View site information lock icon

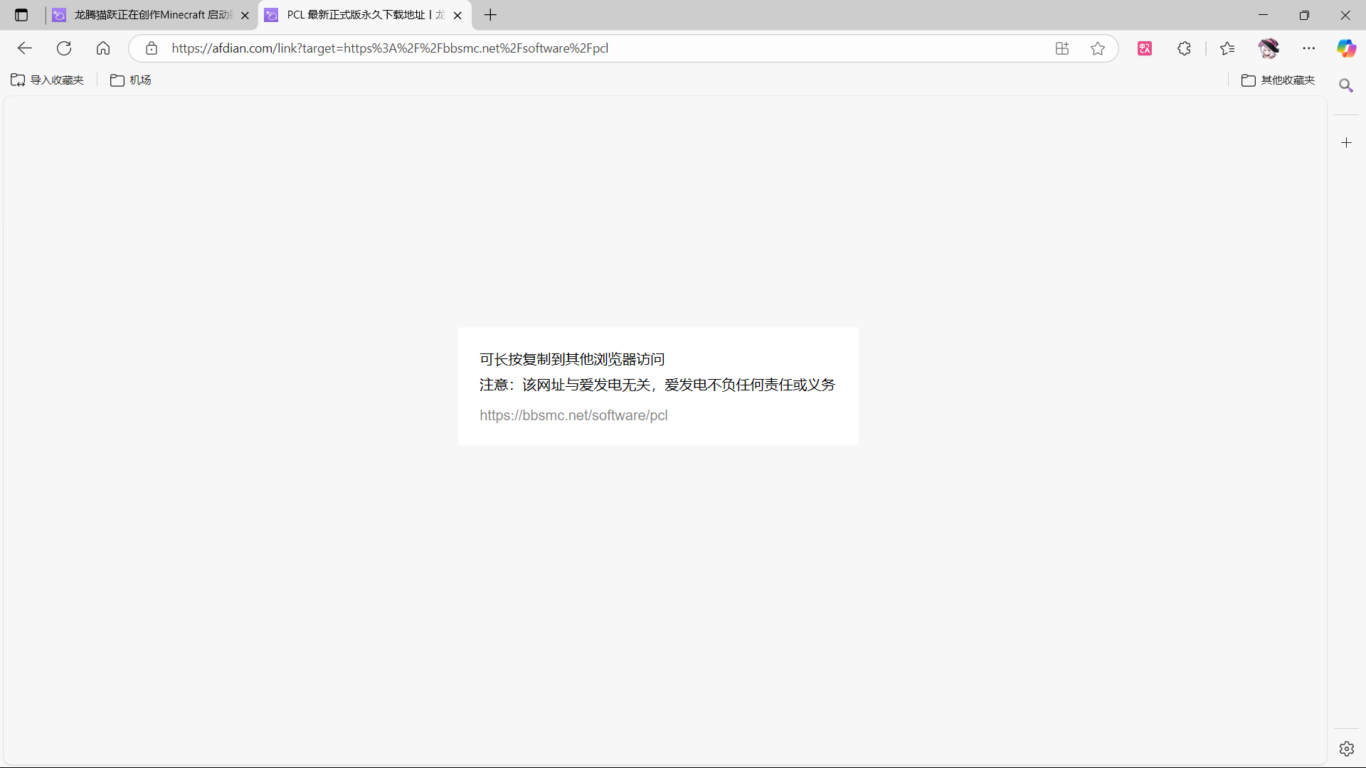pos(152,48)
